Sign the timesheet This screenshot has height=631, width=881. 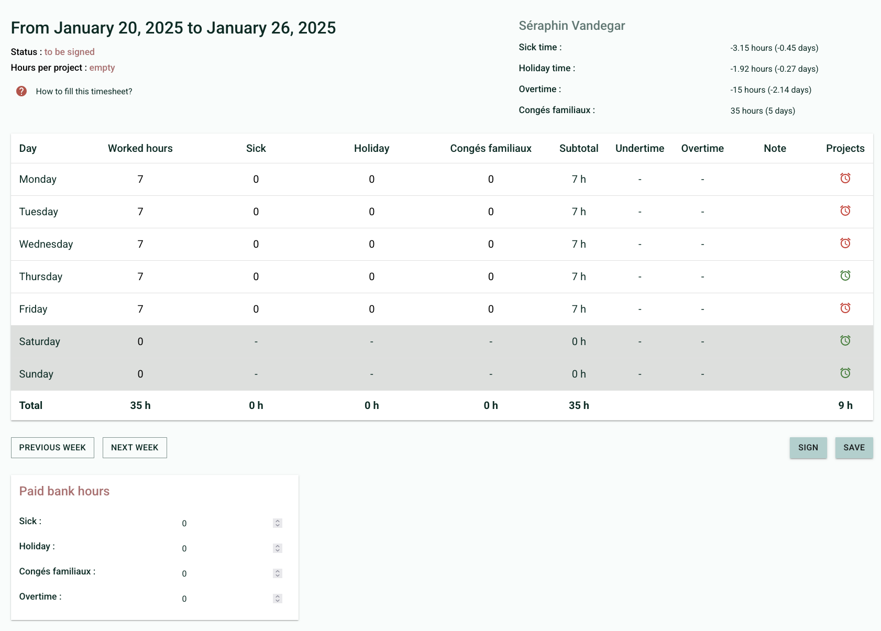click(x=808, y=448)
